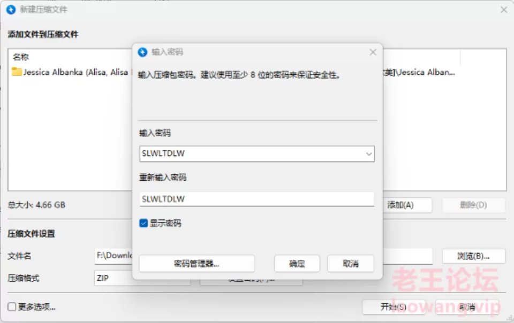The image size is (514, 323).
Task: Uncheck the 显示密码 checkbox
Action: (x=143, y=223)
